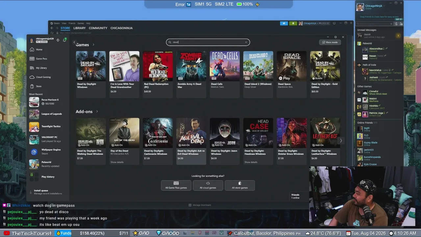This screenshot has height=237, width=421.
Task: Go back in the Steam navigation bar
Action: 52,28
